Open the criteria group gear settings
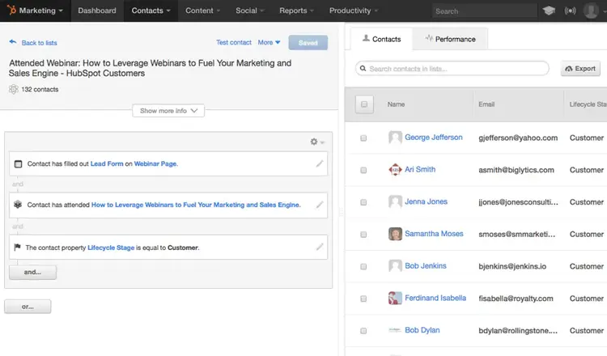The width and height of the screenshot is (607, 356). point(316,142)
